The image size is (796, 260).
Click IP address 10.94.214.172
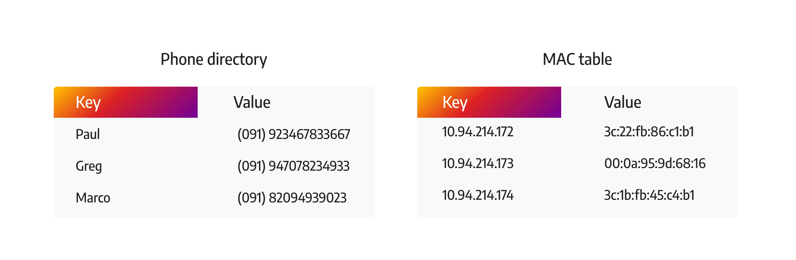478,132
